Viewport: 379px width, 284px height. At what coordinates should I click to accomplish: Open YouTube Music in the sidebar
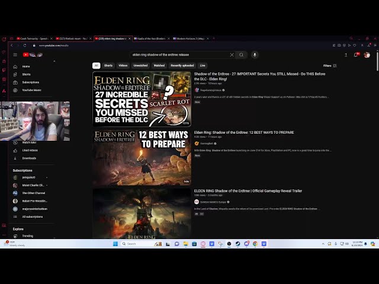click(x=31, y=90)
